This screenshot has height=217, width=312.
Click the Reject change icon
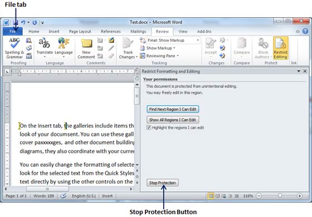(x=222, y=40)
